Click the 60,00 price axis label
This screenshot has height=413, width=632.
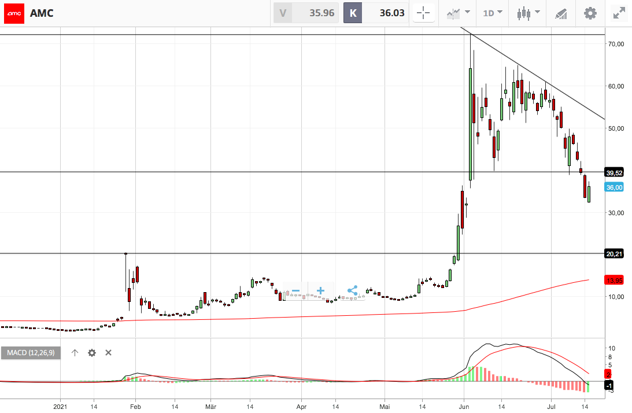click(x=616, y=86)
